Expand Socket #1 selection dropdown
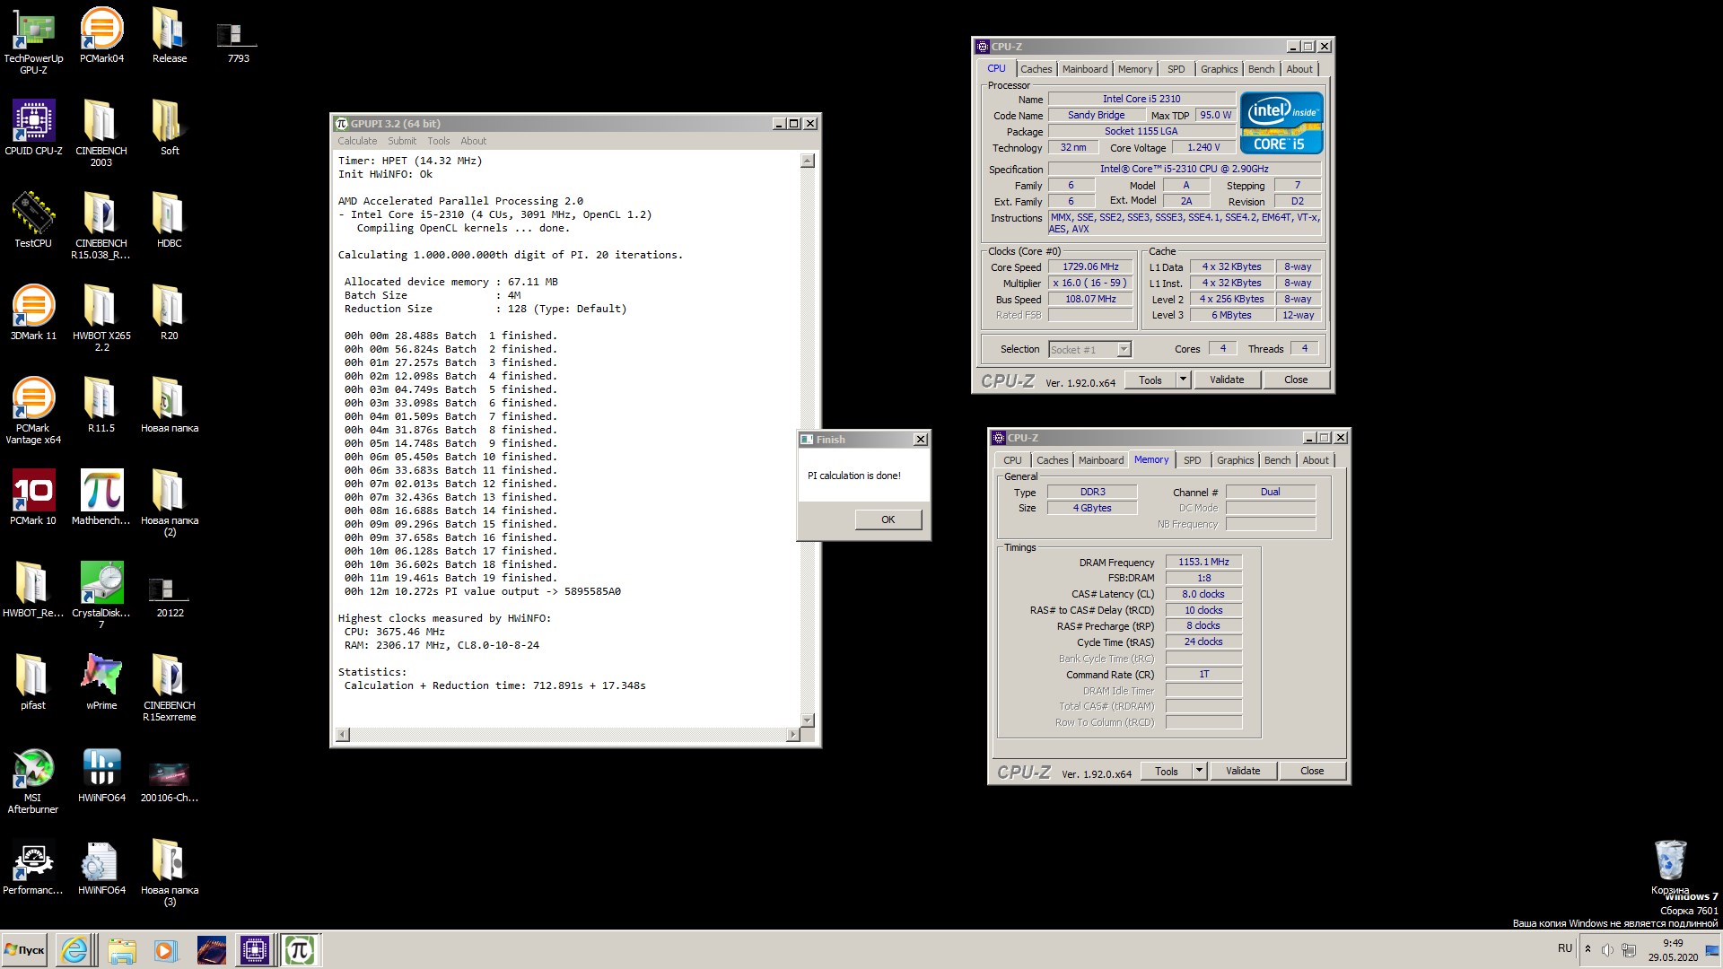This screenshot has width=1723, height=969. (1124, 349)
